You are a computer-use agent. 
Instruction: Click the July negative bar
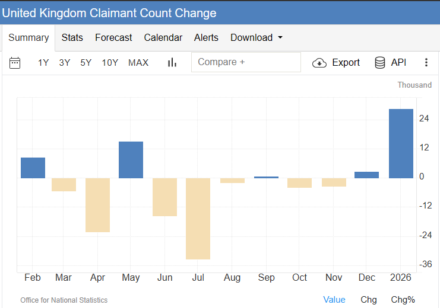(x=198, y=219)
